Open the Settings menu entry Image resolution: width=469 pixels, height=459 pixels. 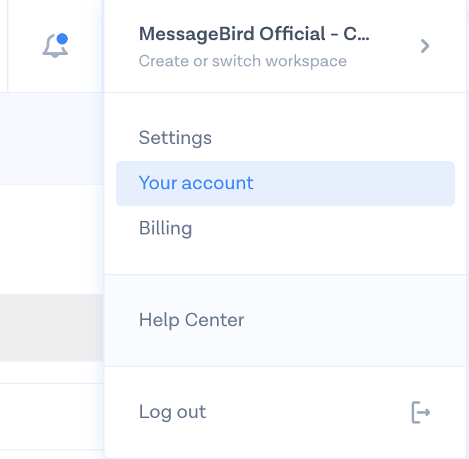pyautogui.click(x=175, y=137)
